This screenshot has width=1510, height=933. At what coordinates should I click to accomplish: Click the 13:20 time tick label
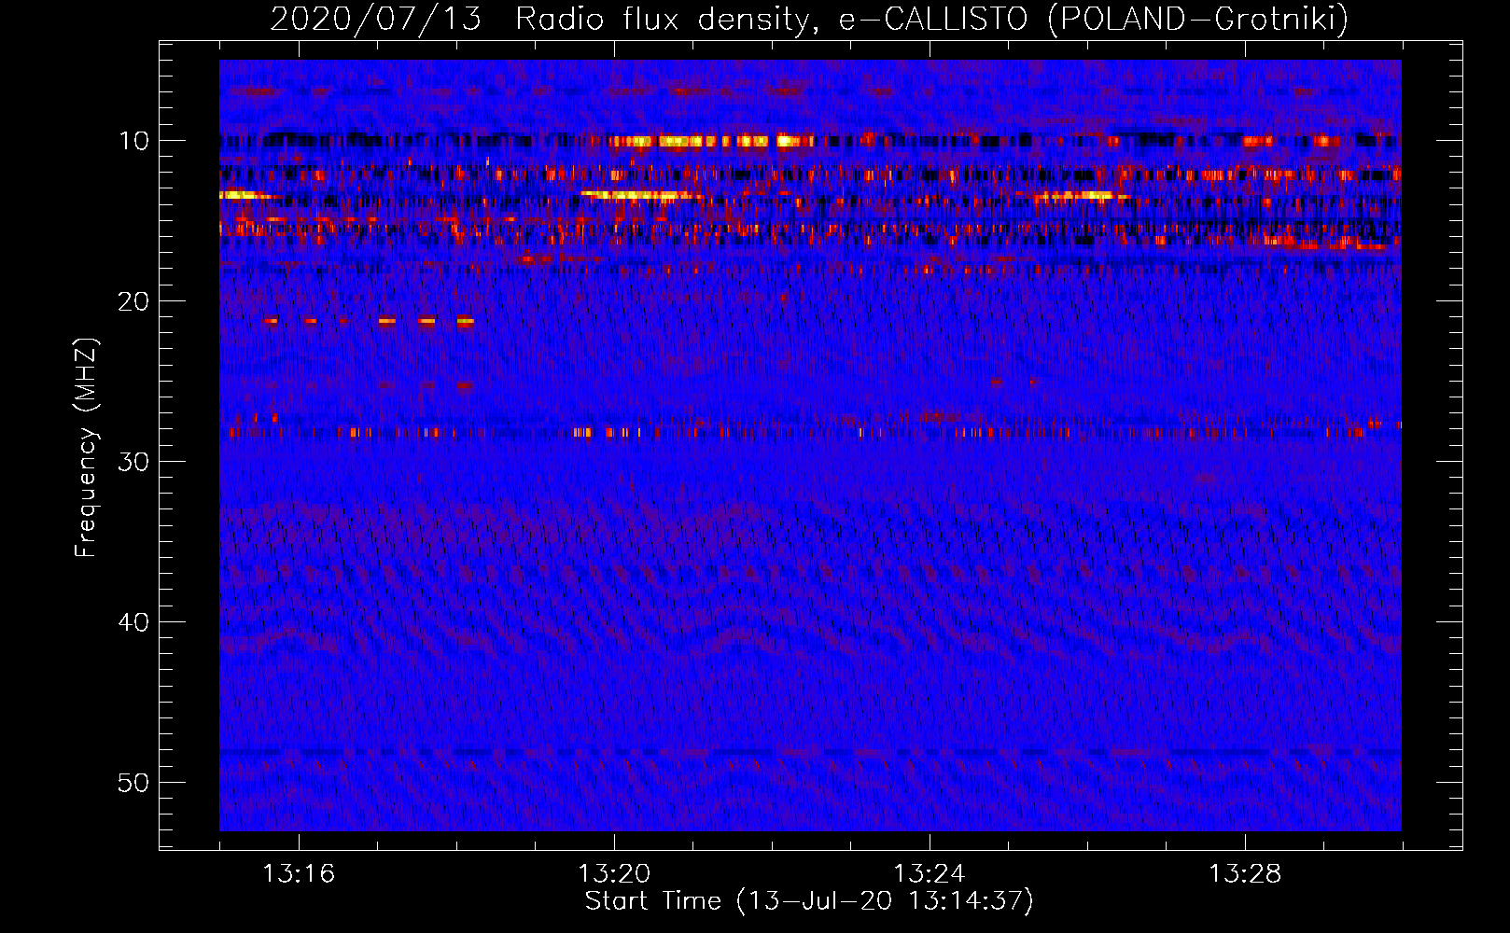614,874
